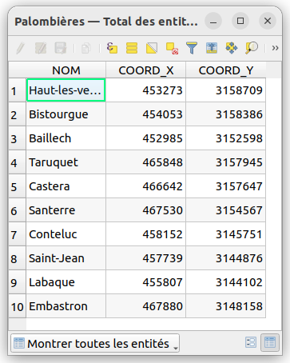Click COORD_X value 454053

coord(146,114)
